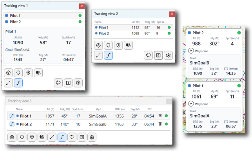Click green status dot for Pilot 1, view 1

tap(80, 16)
